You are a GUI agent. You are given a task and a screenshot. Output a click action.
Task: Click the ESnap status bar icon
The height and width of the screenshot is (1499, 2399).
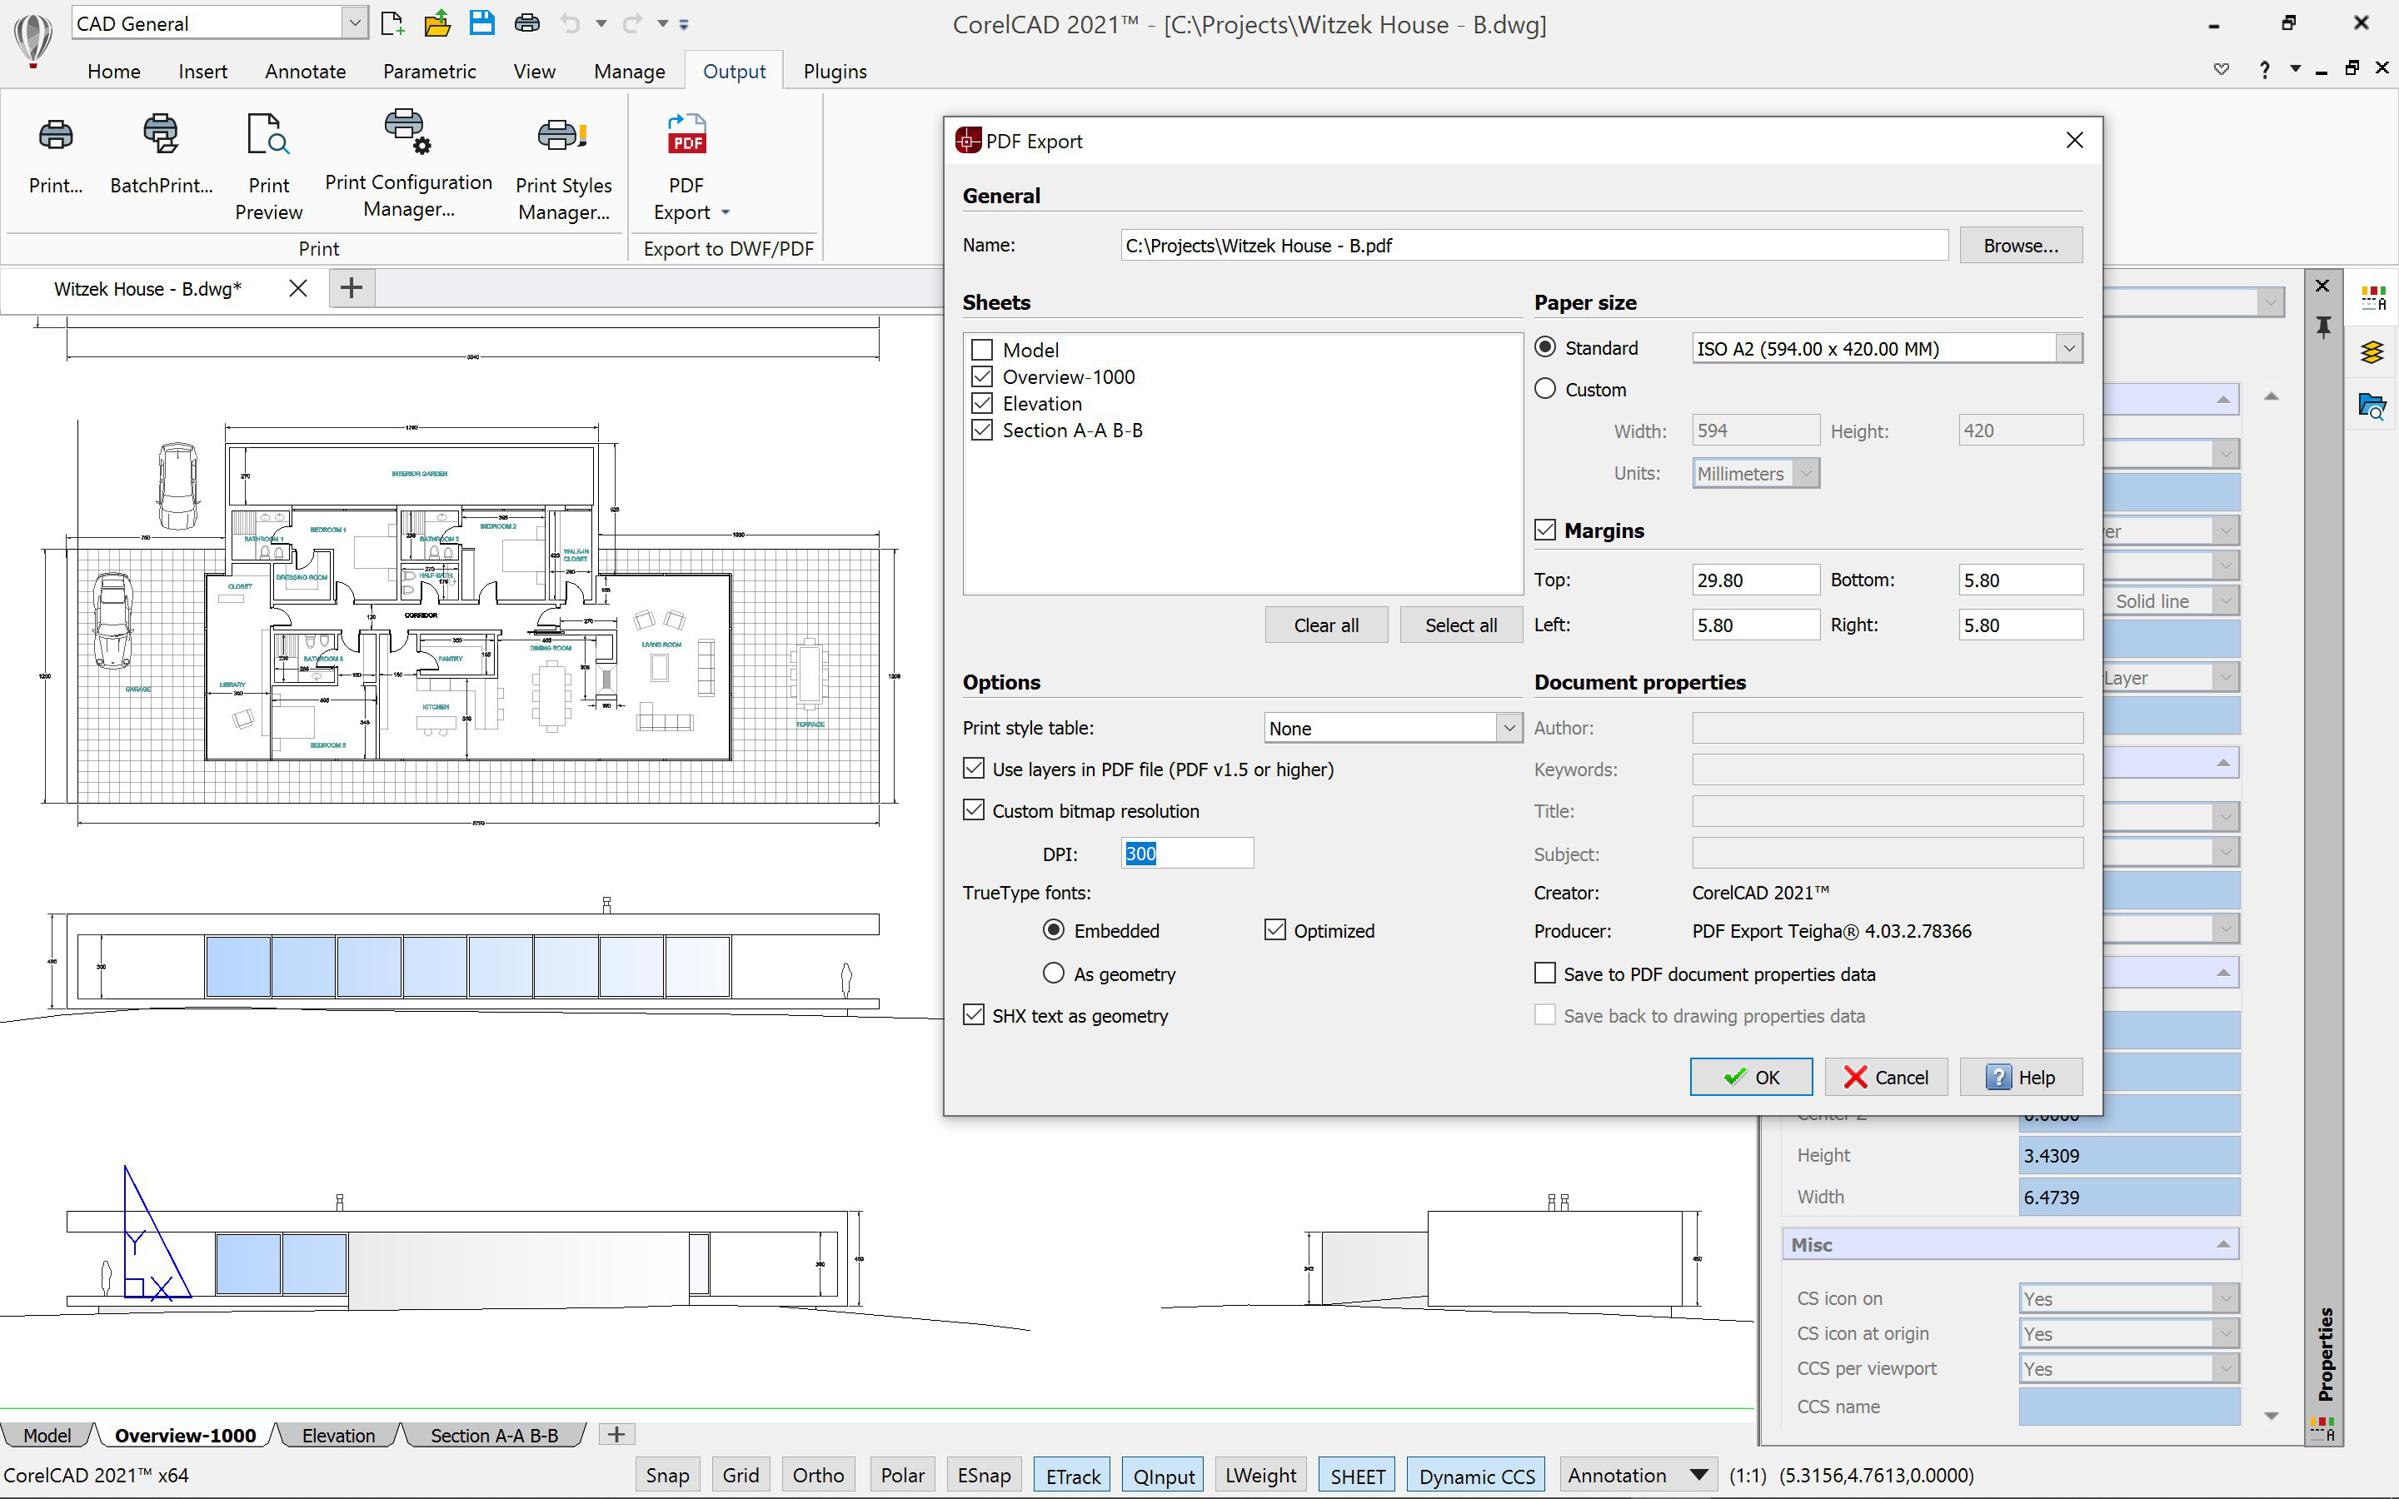point(981,1473)
